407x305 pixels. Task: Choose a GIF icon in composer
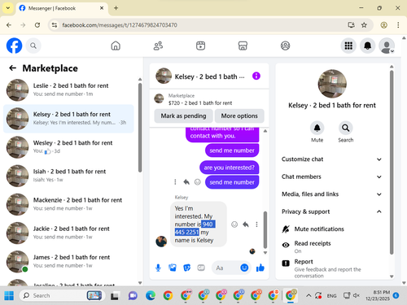coord(201,268)
